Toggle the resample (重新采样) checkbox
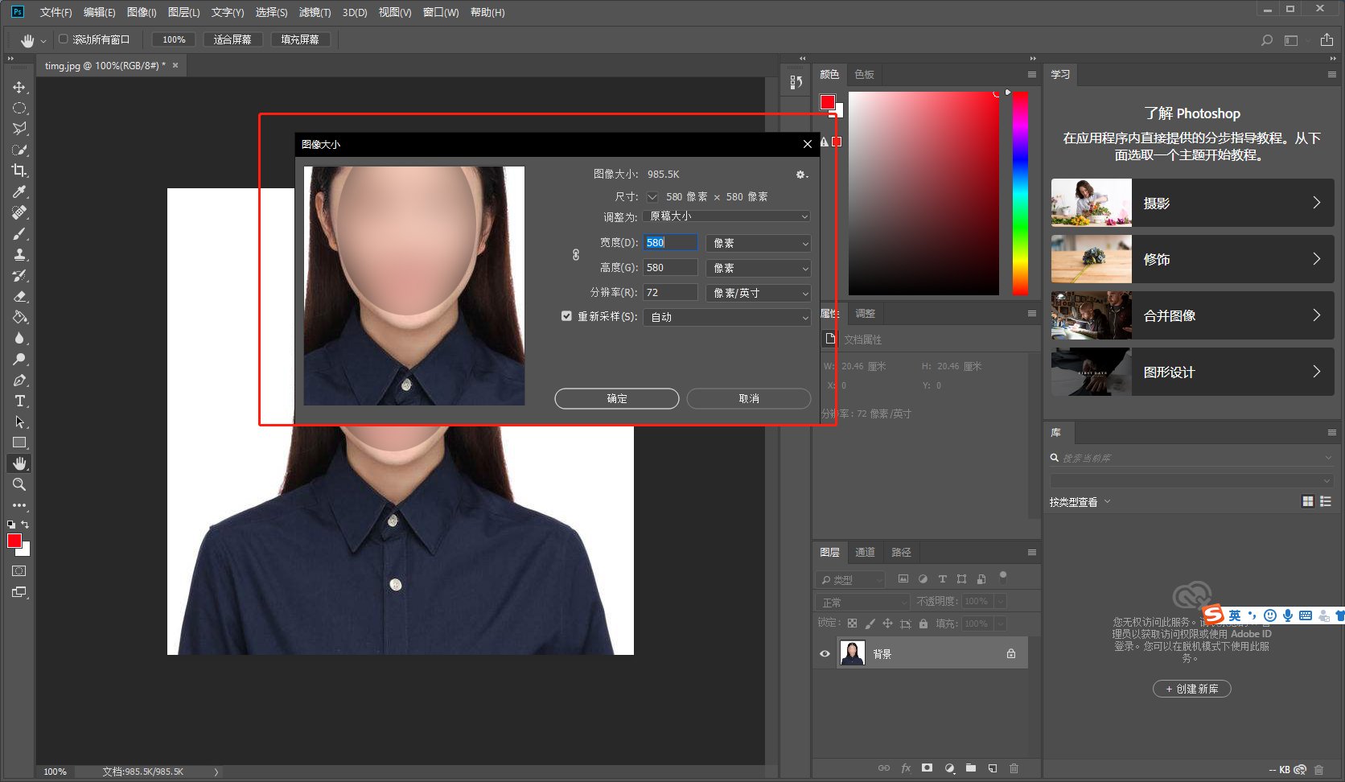The width and height of the screenshot is (1345, 782). (x=566, y=316)
